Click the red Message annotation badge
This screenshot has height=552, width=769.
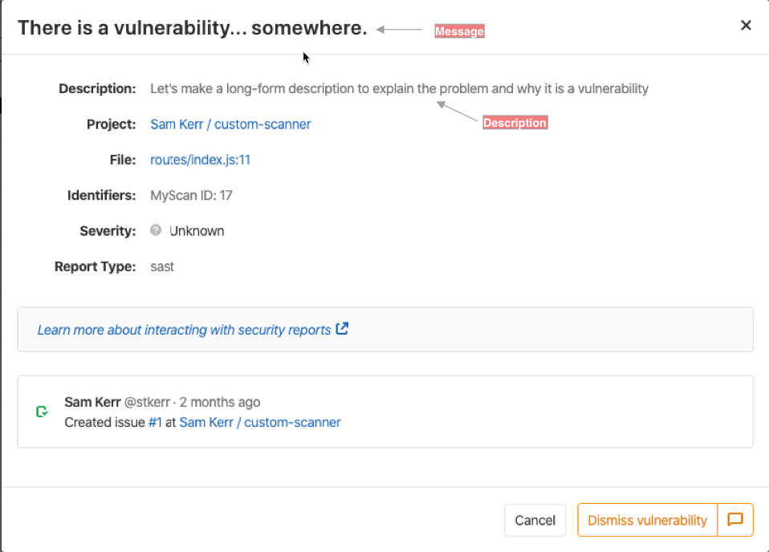(x=458, y=30)
